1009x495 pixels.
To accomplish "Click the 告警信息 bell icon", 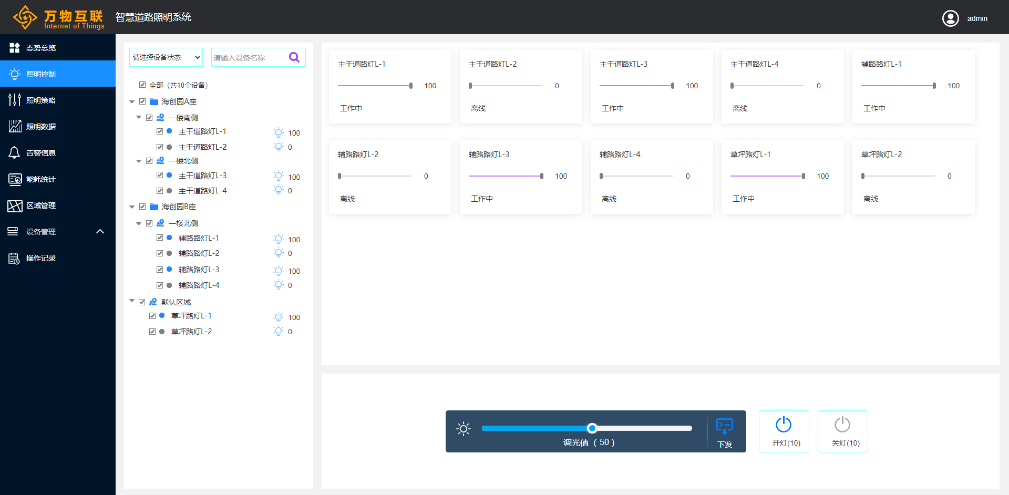I will coord(15,153).
